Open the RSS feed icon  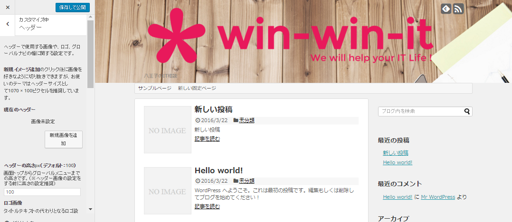coord(458,9)
